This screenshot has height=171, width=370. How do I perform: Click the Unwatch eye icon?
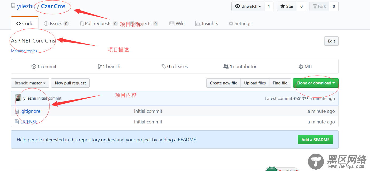[238, 6]
